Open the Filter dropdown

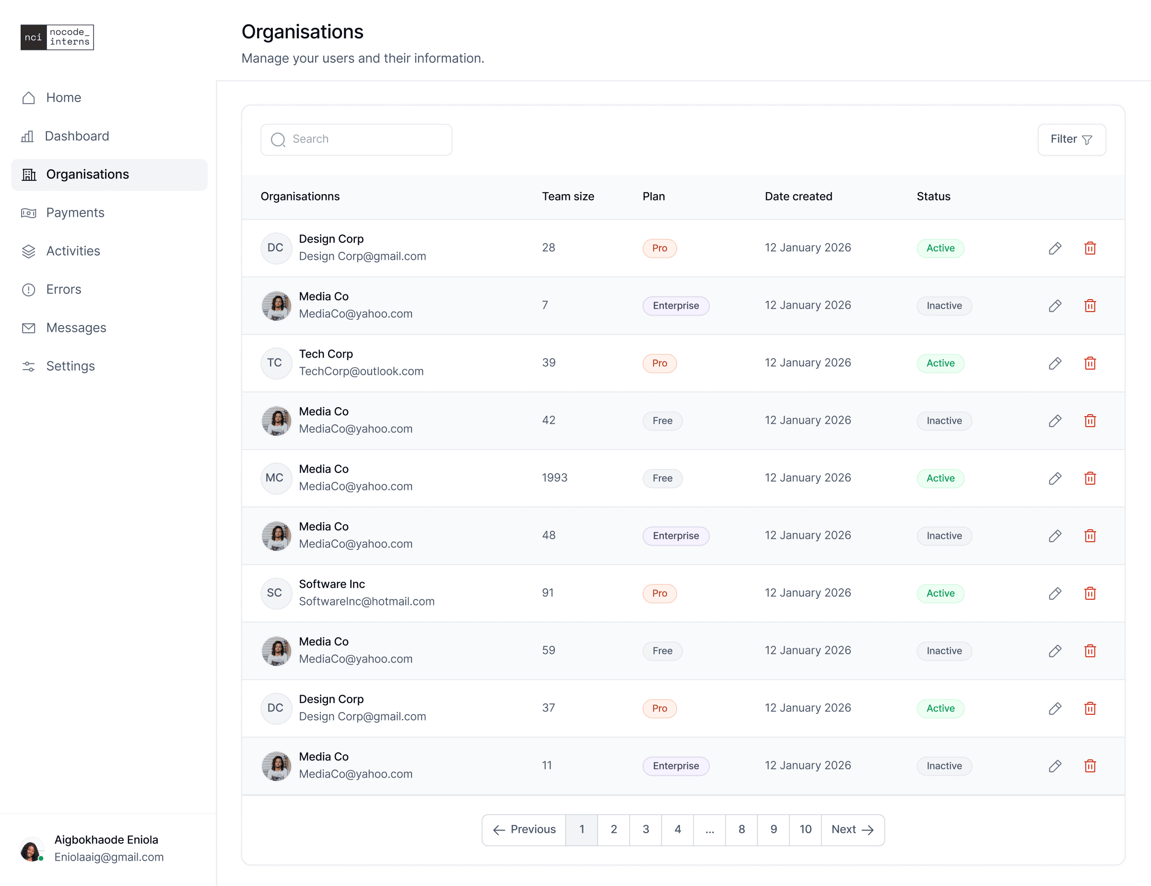(x=1071, y=140)
